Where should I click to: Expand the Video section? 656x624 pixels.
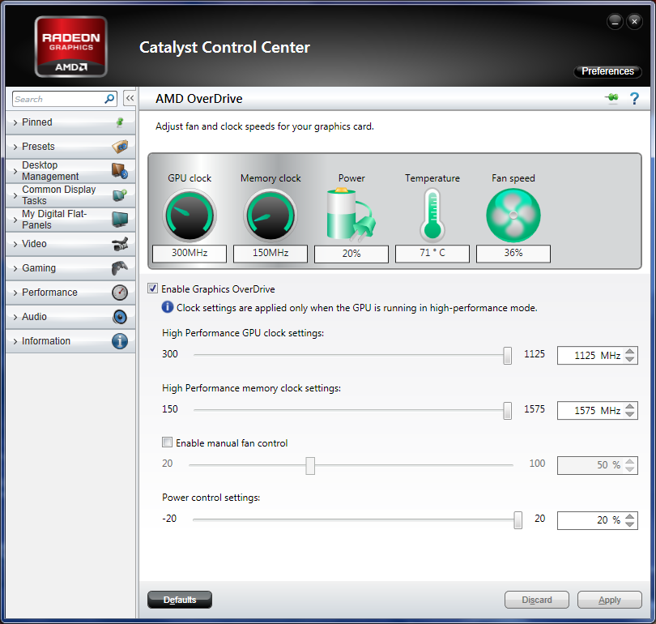[15, 244]
